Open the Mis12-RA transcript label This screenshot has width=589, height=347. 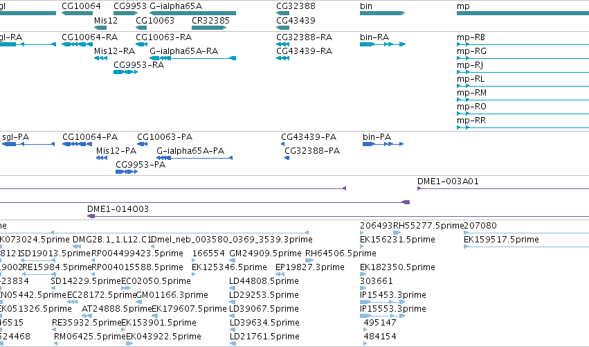114,51
